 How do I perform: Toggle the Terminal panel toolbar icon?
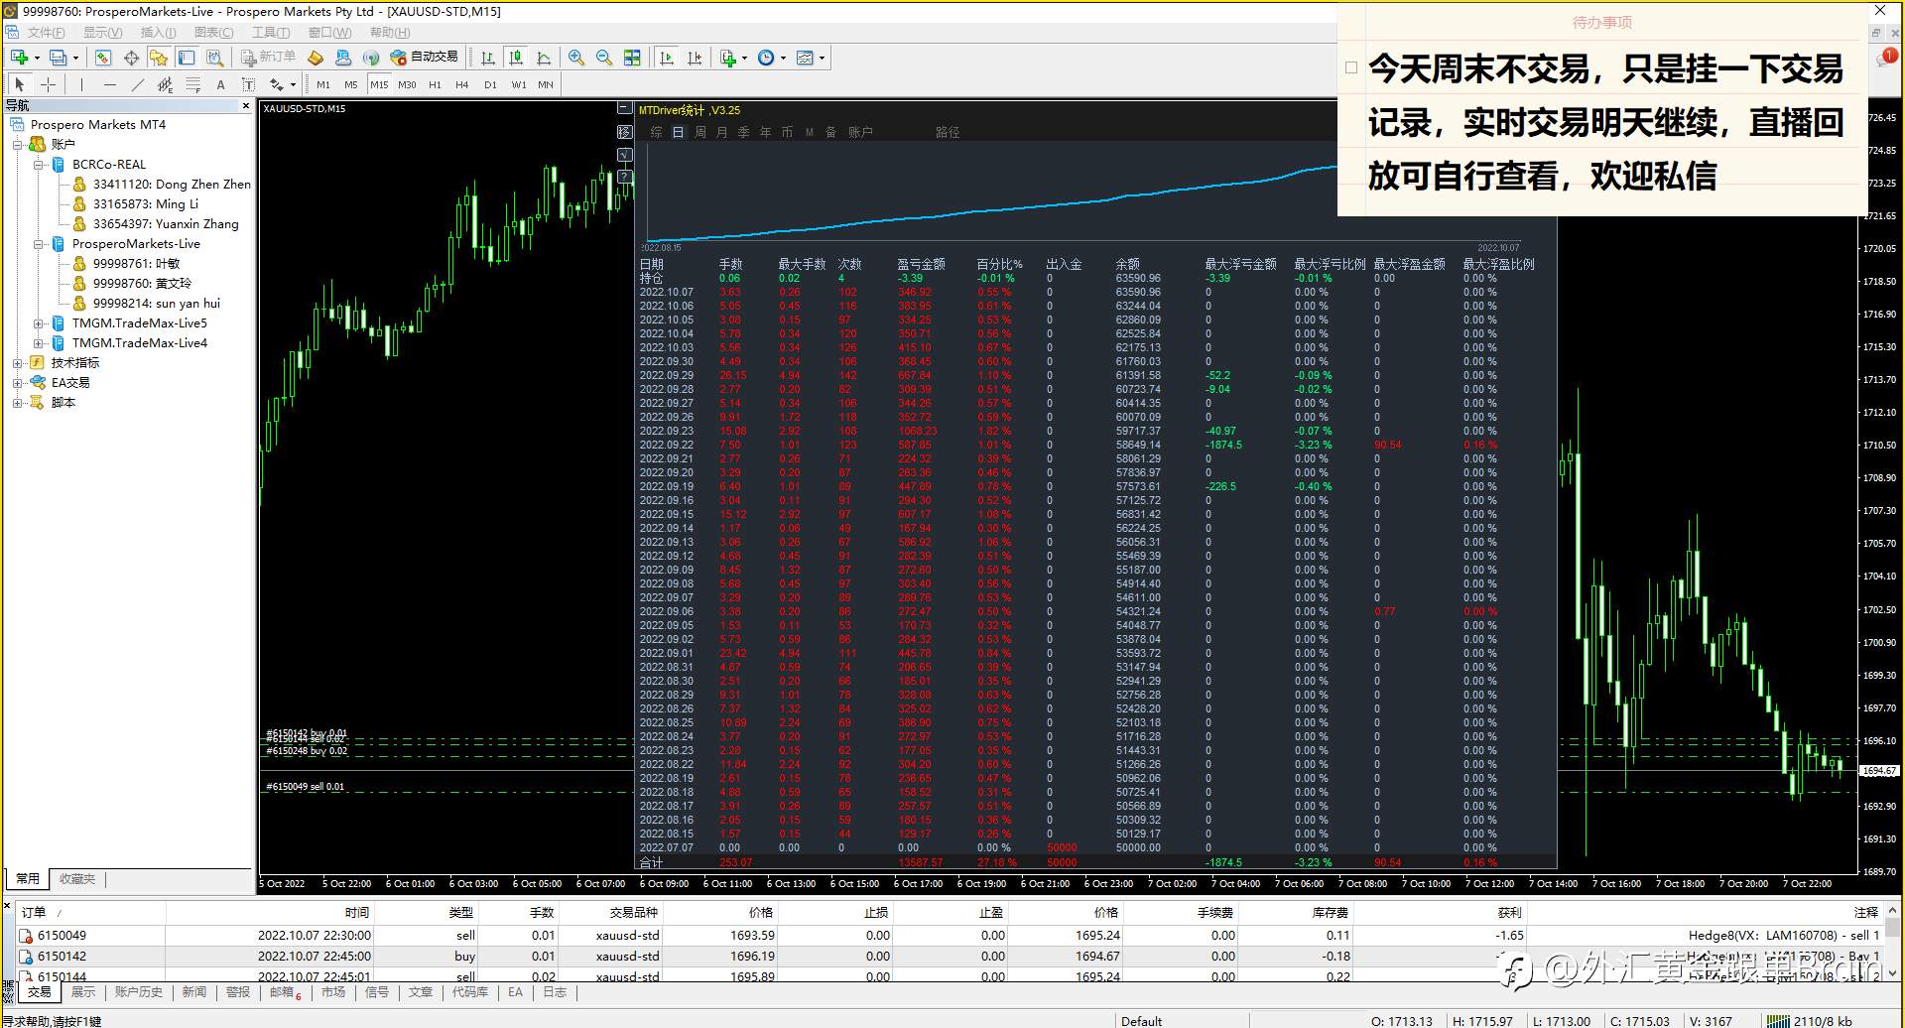tap(187, 58)
